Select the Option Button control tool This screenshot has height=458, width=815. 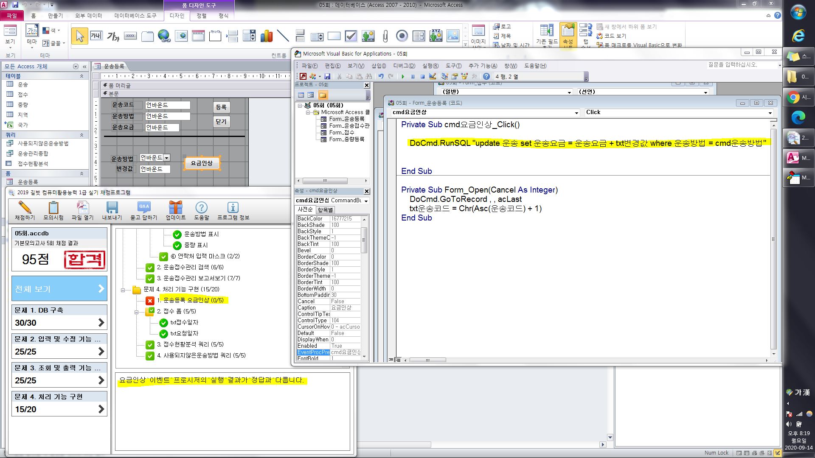coord(402,36)
